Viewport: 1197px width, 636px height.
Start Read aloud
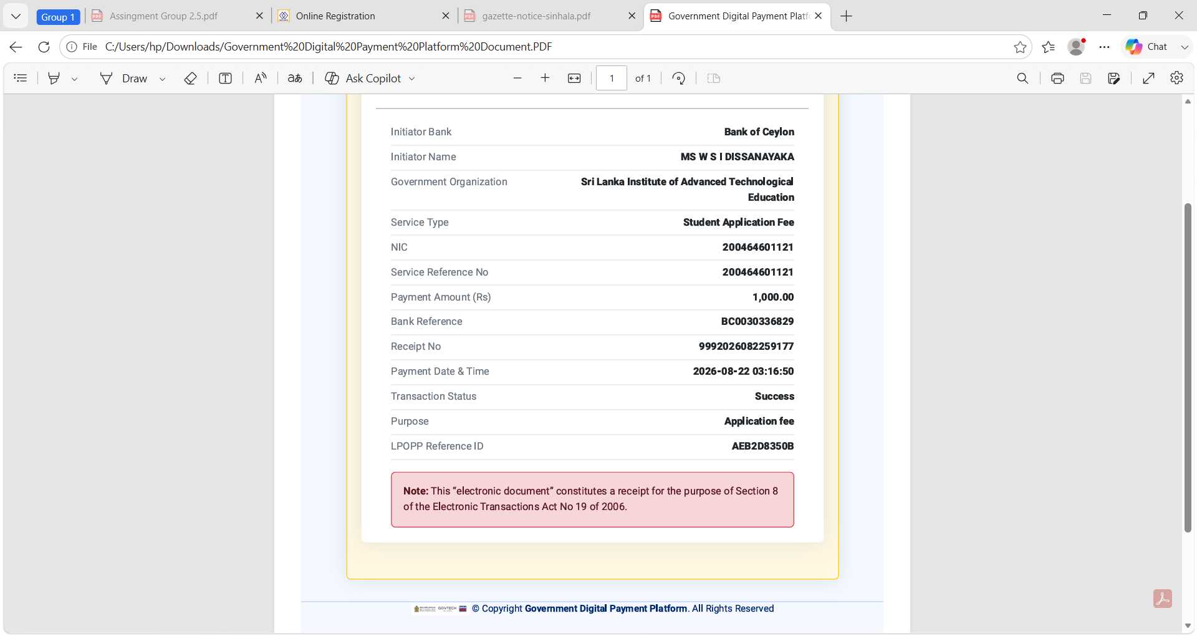(261, 78)
